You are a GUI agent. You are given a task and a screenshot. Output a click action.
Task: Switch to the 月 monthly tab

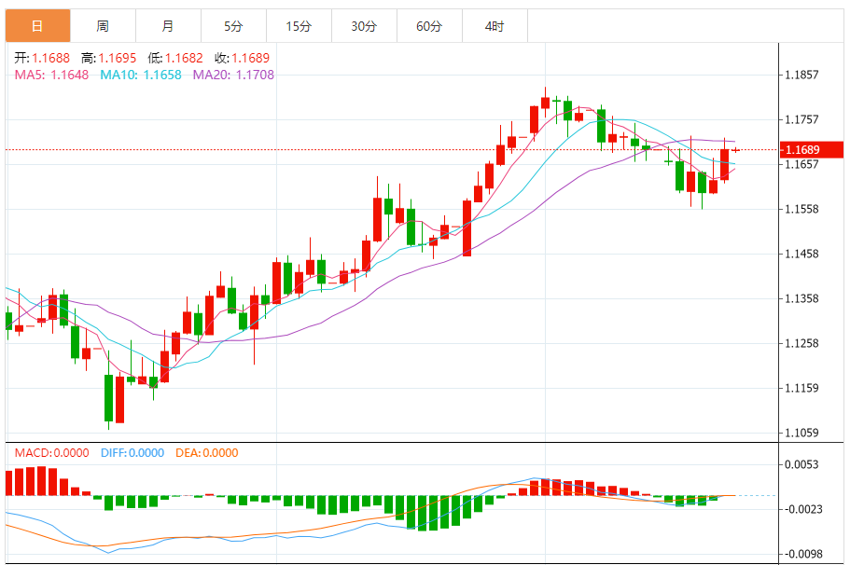coord(168,25)
